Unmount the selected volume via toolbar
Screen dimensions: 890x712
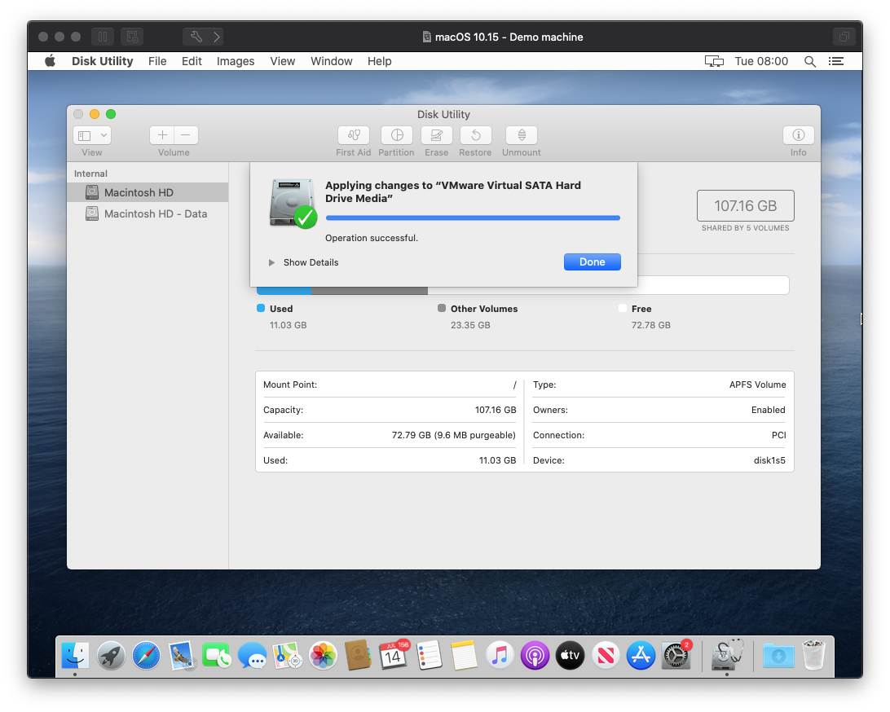522,135
